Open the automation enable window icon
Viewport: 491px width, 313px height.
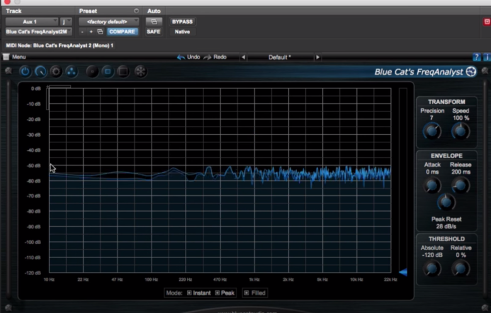click(154, 21)
